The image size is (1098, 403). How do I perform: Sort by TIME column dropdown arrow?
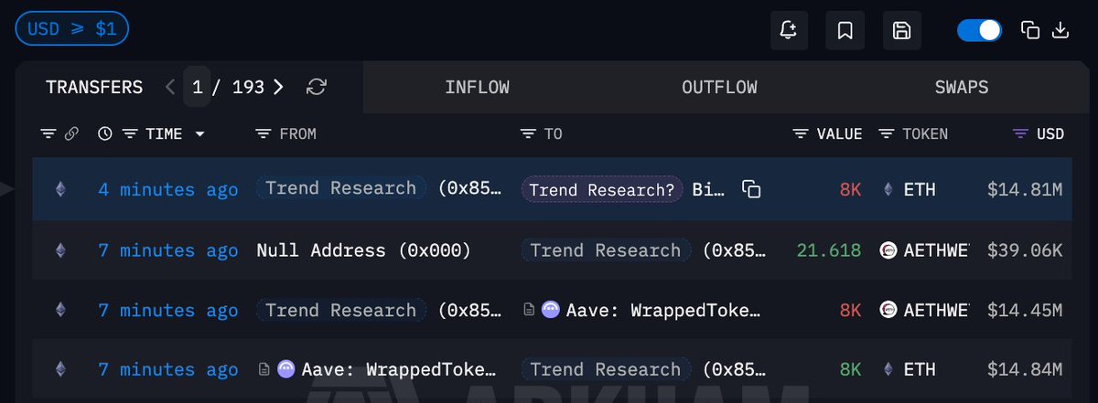point(199,134)
